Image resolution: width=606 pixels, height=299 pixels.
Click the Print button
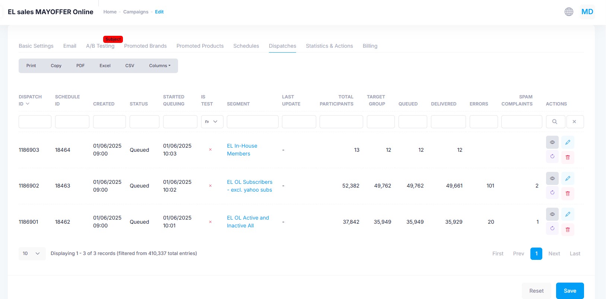[31, 66]
